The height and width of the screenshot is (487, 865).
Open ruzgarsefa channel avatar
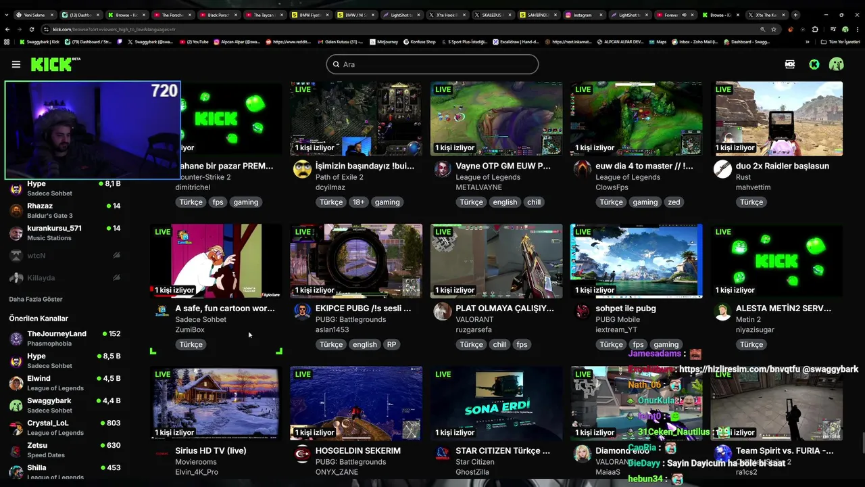(443, 311)
